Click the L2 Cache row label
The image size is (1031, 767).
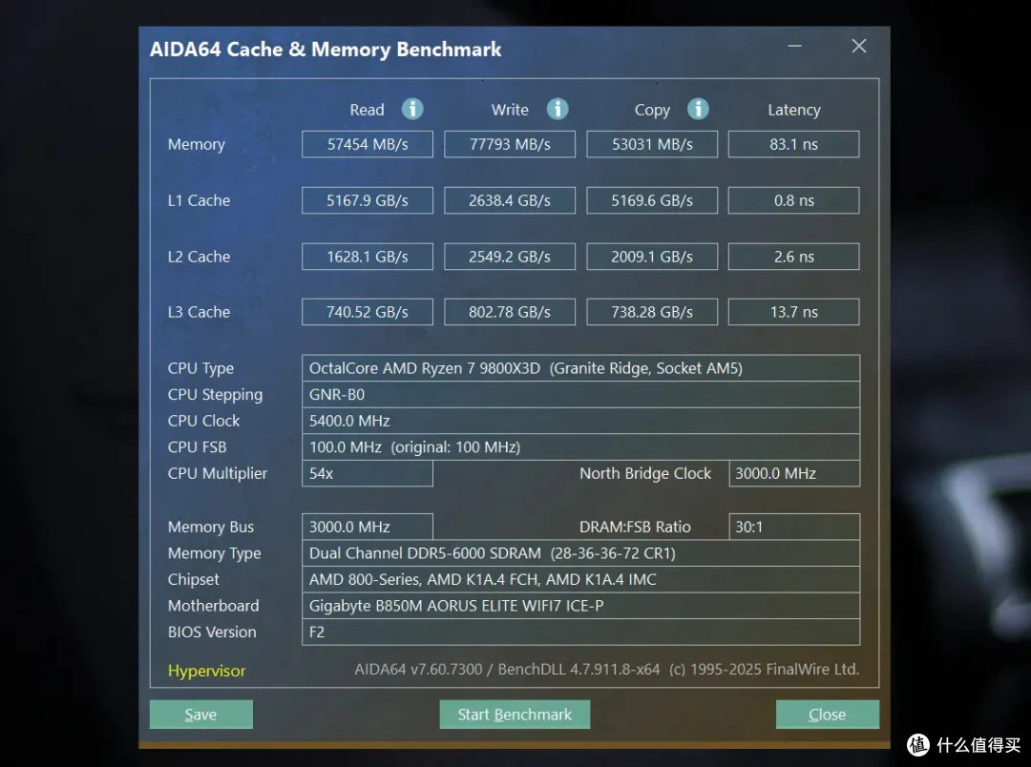tap(199, 257)
